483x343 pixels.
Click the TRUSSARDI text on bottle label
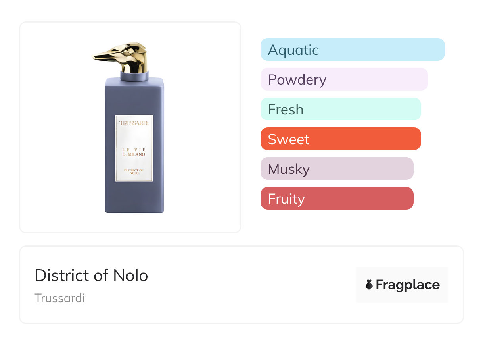point(134,123)
